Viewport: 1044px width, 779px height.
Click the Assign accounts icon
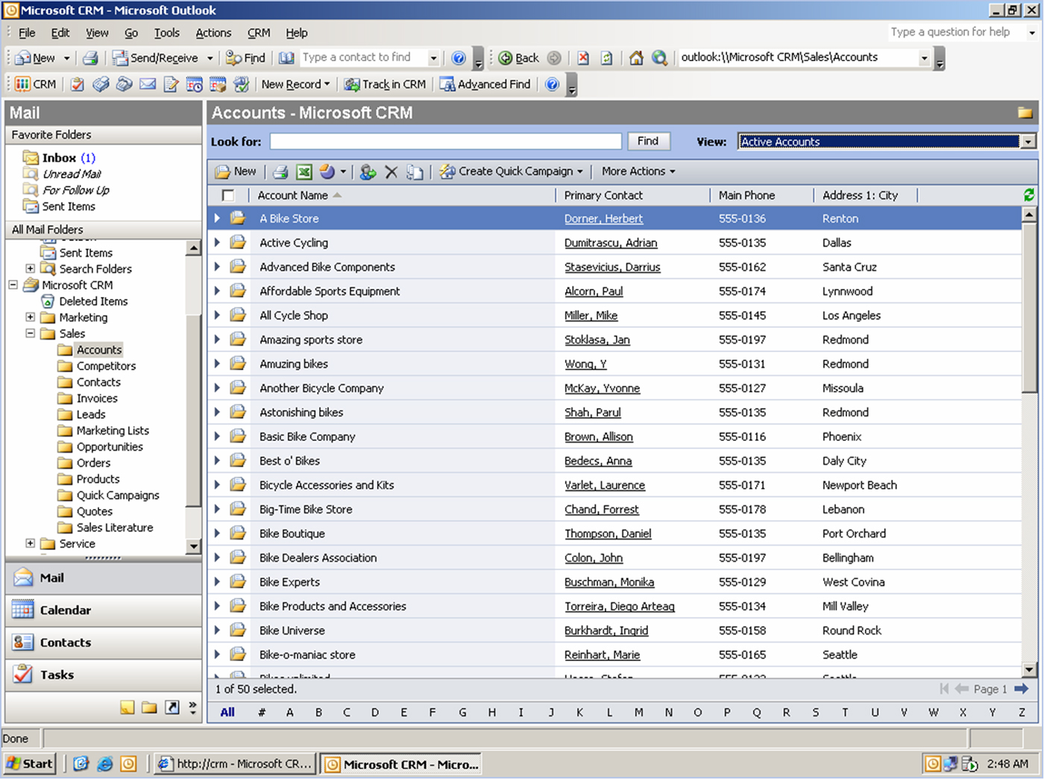coord(368,172)
